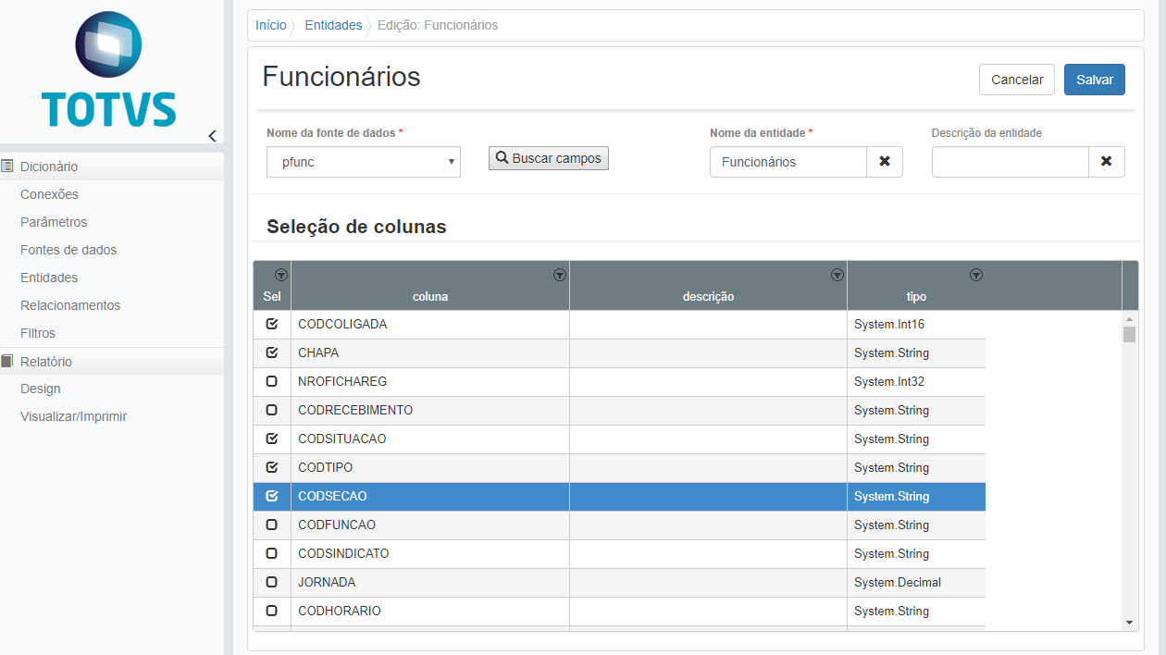Click the filter icon on coluna header

[x=559, y=275]
